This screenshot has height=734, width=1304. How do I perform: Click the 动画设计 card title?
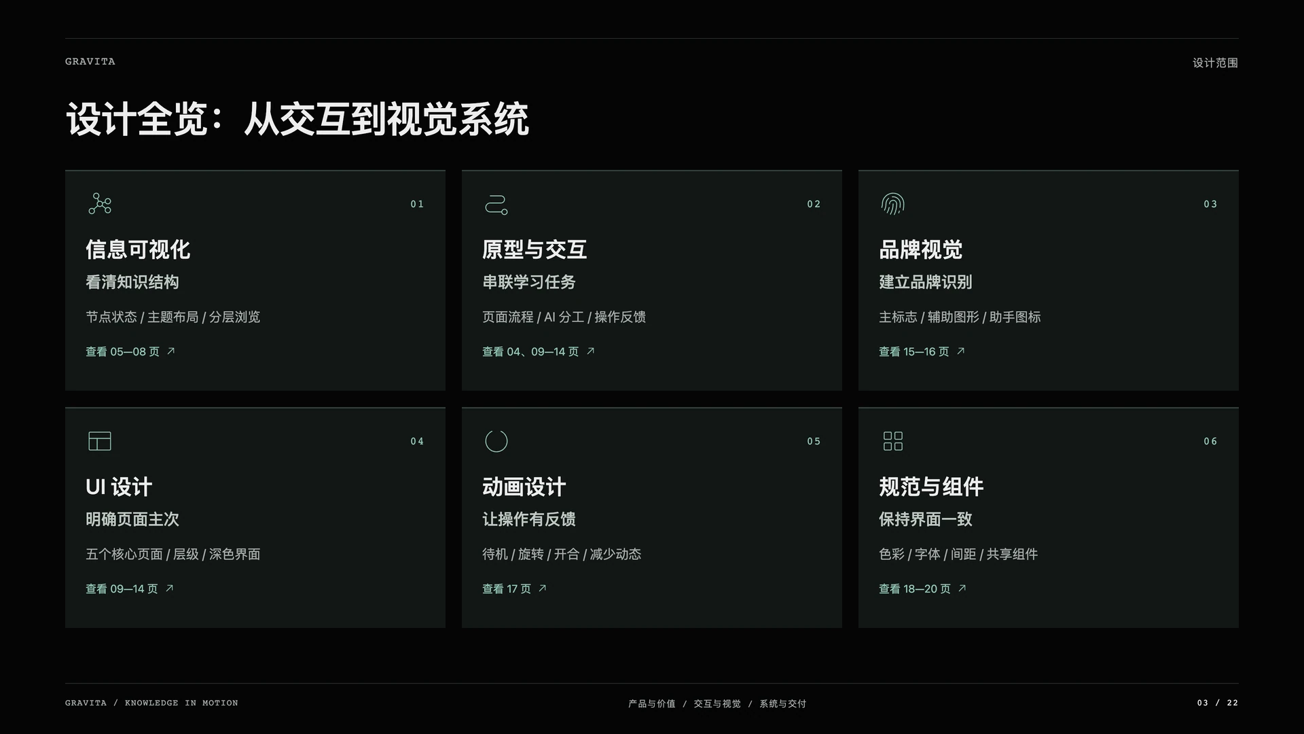[x=524, y=487]
